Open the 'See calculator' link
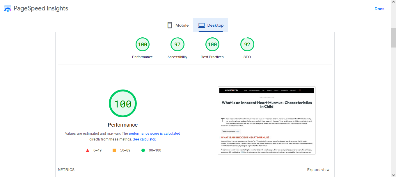The width and height of the screenshot is (396, 177). [144, 139]
